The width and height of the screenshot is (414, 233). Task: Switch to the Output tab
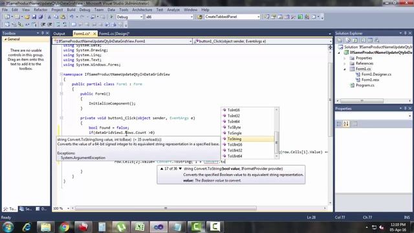pos(59,34)
